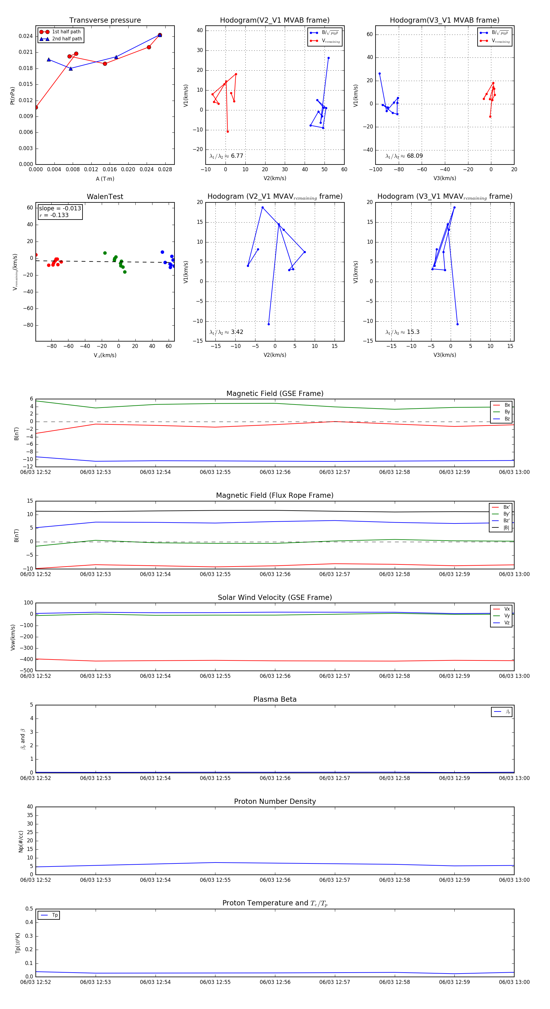Viewport: 550px width, 1009px height.
Task: Select the Bz legend entry in GSE plot
Action: [x=501, y=419]
